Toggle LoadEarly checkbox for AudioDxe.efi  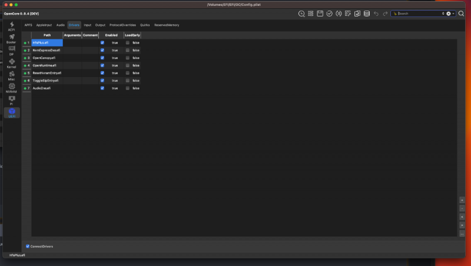(x=127, y=88)
